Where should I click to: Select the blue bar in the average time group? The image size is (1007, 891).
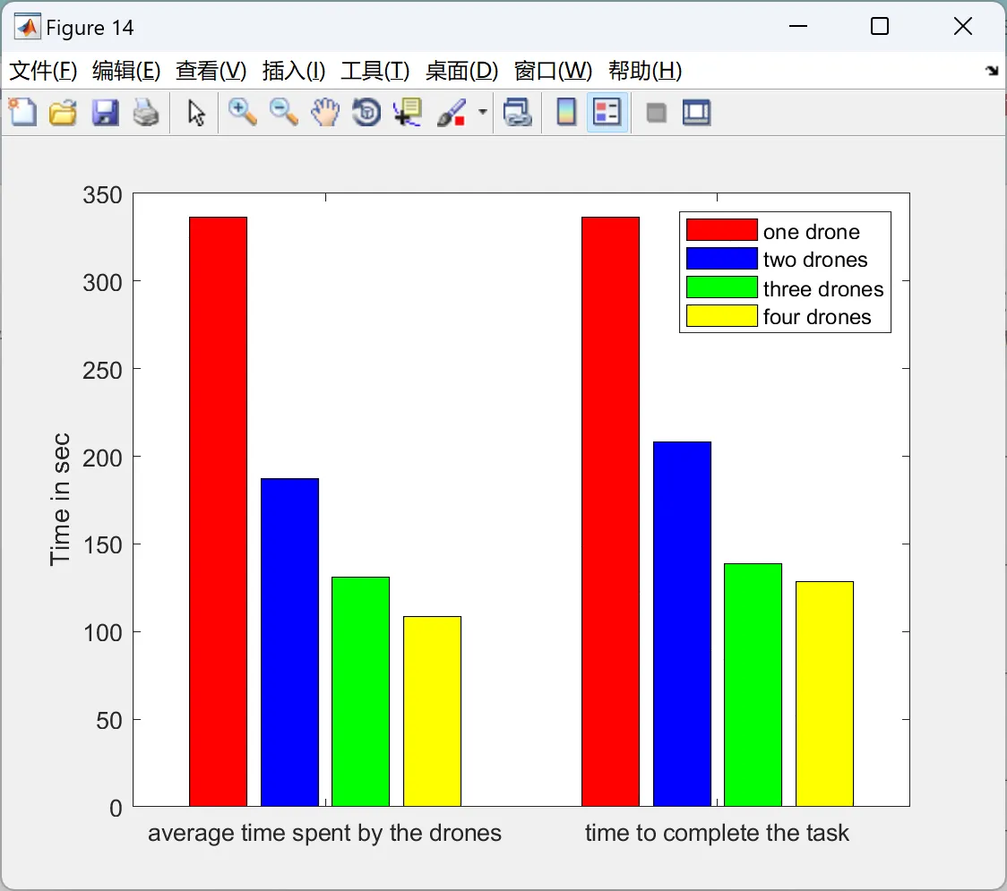point(289,642)
